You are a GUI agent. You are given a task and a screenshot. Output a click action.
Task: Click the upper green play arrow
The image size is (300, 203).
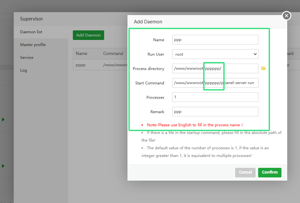[x=3, y=120]
